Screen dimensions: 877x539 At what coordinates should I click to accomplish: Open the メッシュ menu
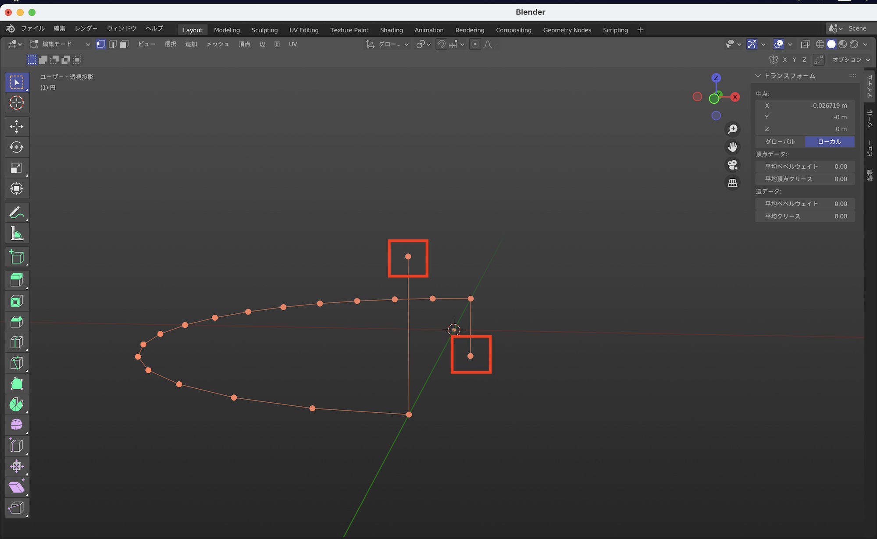(x=217, y=44)
